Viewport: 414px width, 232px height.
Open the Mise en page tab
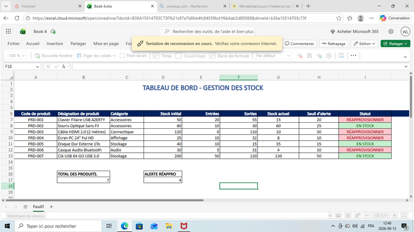[106, 43]
